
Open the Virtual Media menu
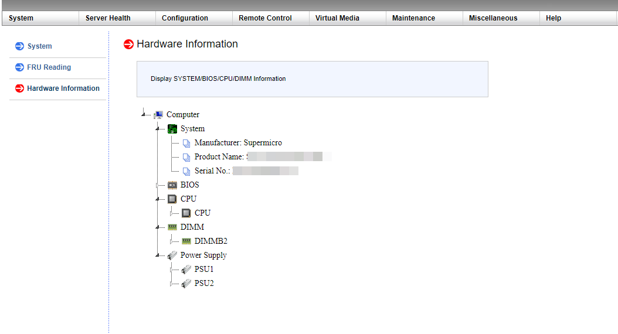(x=337, y=18)
